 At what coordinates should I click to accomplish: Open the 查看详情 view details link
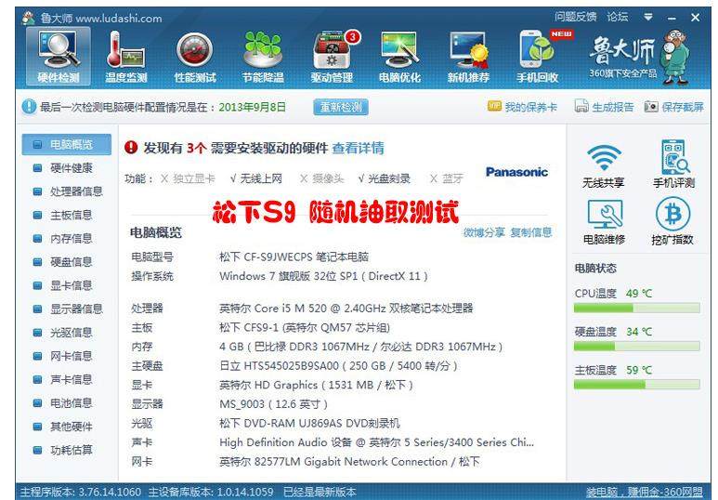359,148
